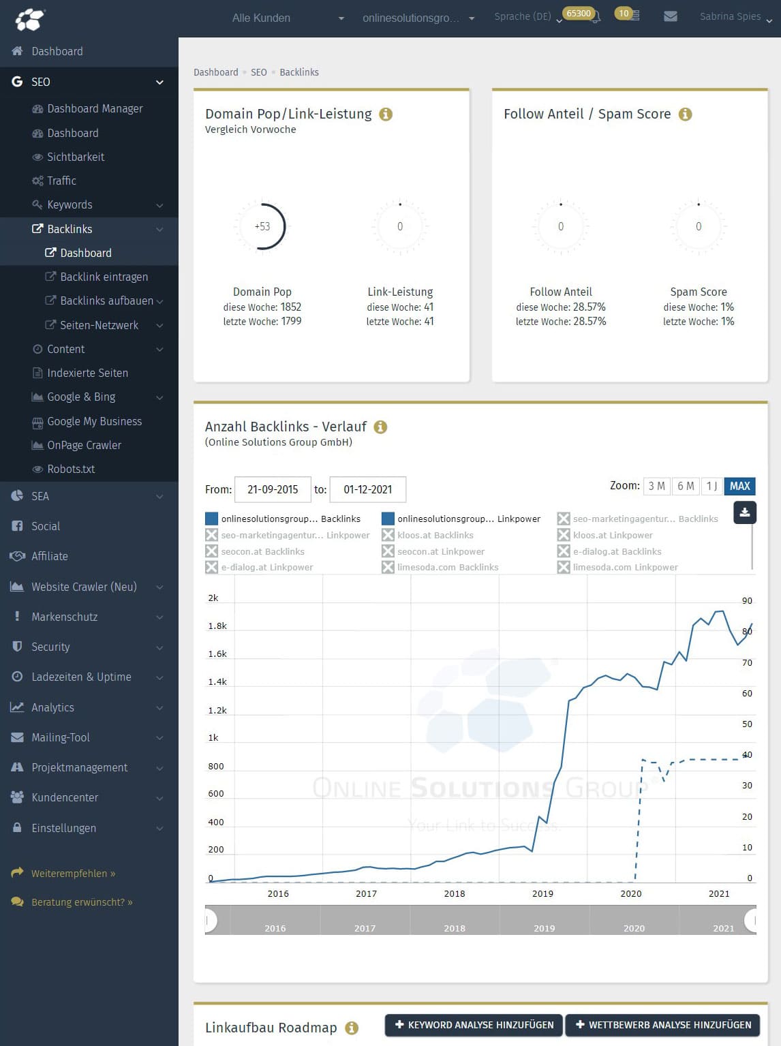781x1046 pixels.
Task: Click the users icon beside Kundencenter
Action: 17,797
